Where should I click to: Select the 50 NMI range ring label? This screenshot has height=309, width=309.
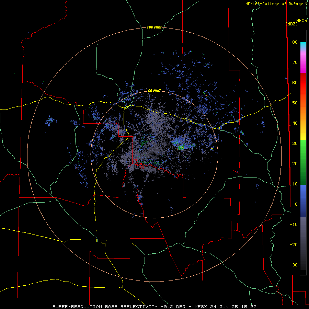pyautogui.click(x=154, y=91)
